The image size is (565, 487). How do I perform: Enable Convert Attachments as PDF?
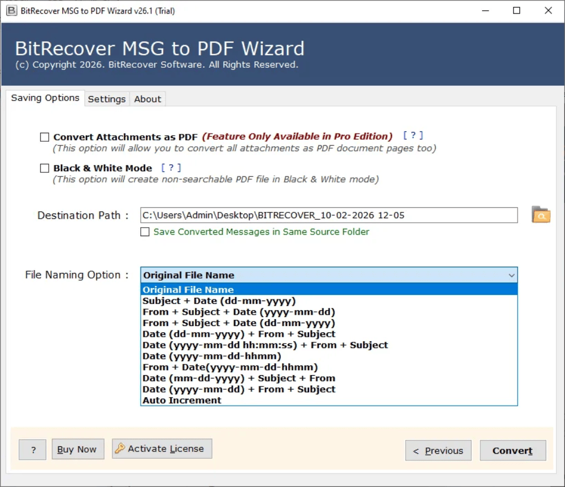45,137
